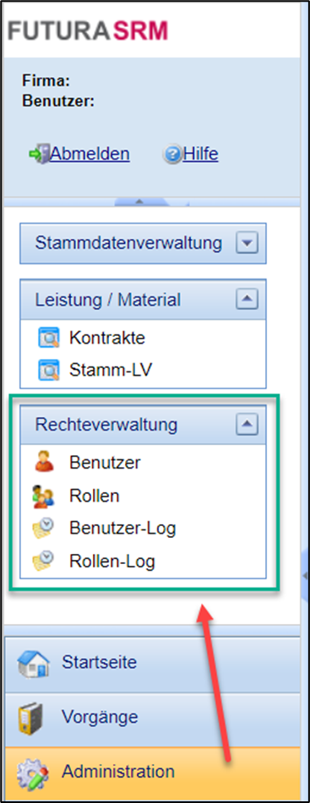Collapse the header with the small up arrow
This screenshot has width=310, height=803.
(x=137, y=203)
